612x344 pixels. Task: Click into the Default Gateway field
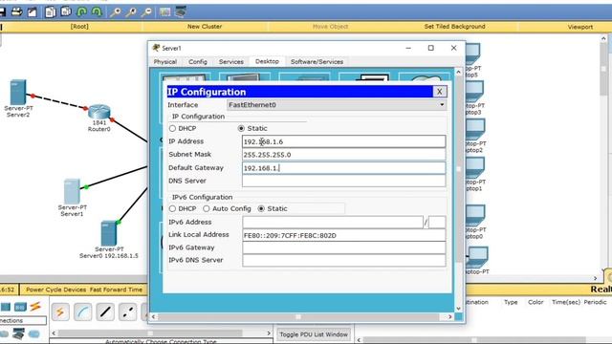[x=344, y=168]
